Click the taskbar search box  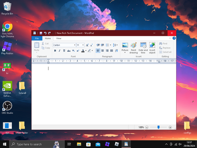click(37, 144)
